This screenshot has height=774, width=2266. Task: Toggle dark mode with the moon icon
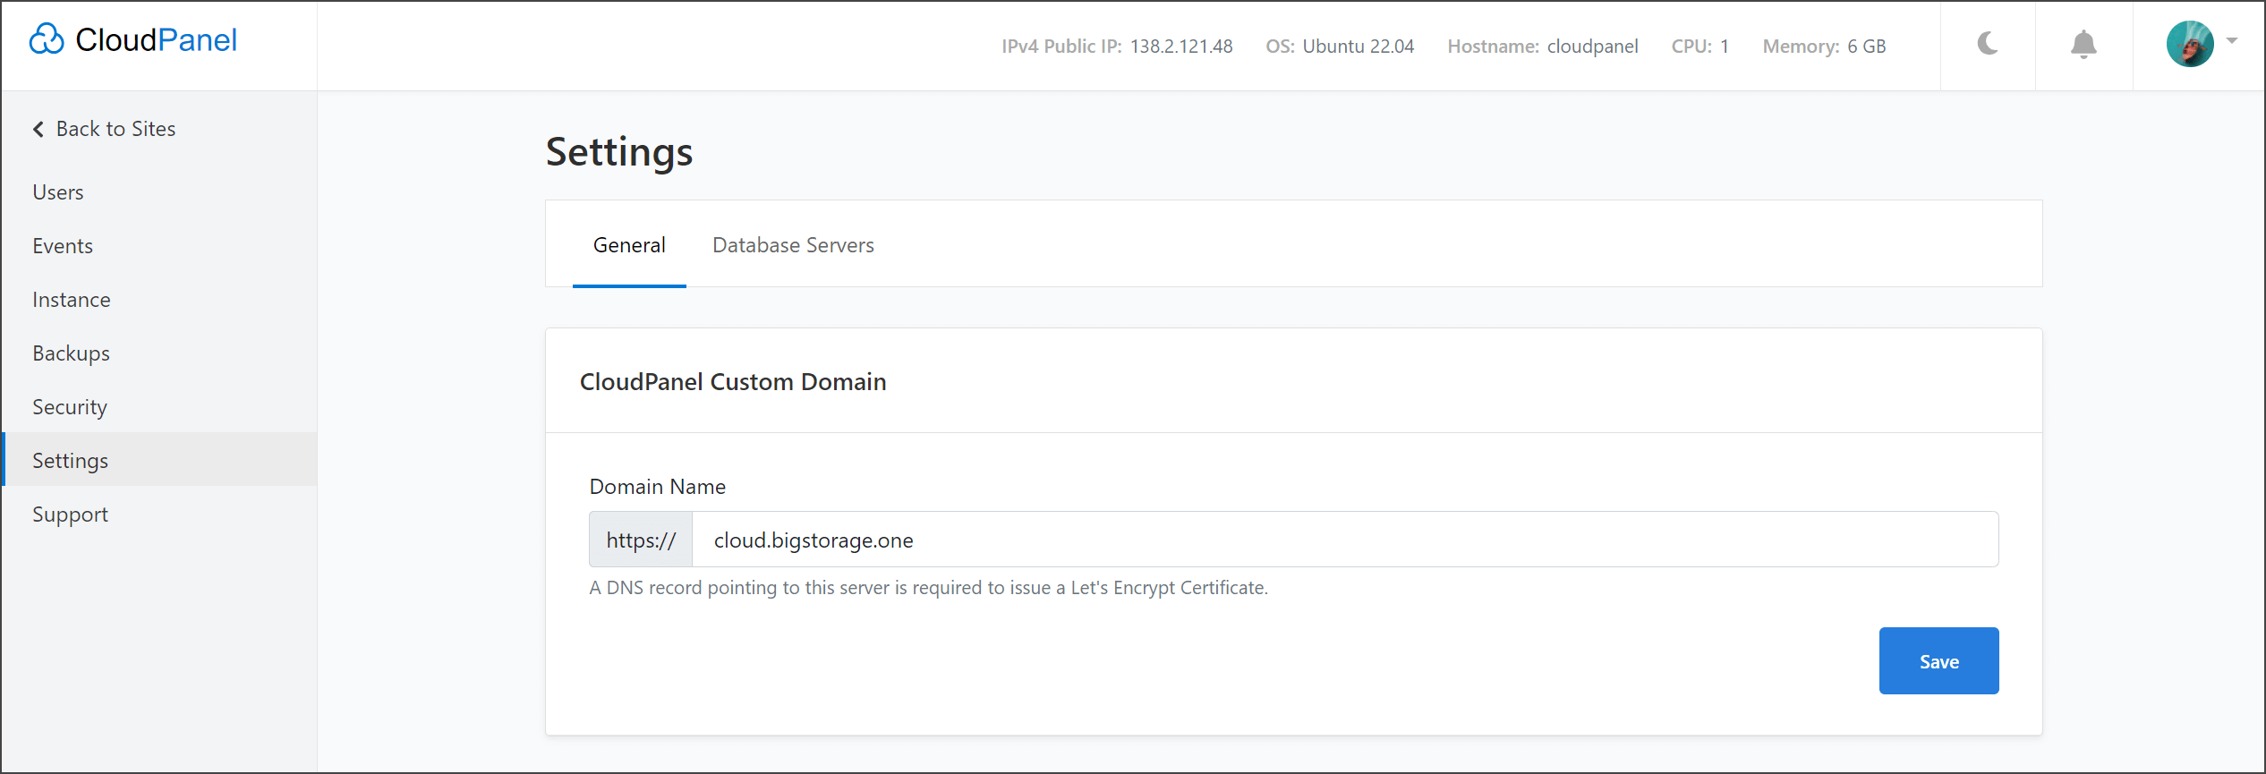tap(1988, 44)
